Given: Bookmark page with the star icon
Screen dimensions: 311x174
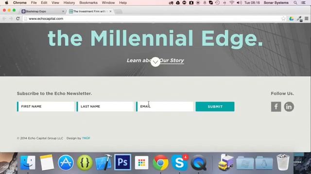Looking at the screenshot, I should click(x=283, y=18).
